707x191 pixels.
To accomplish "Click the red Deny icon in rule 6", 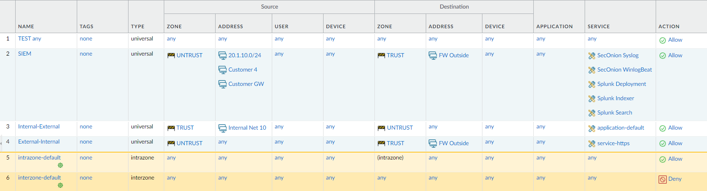I will pyautogui.click(x=663, y=179).
